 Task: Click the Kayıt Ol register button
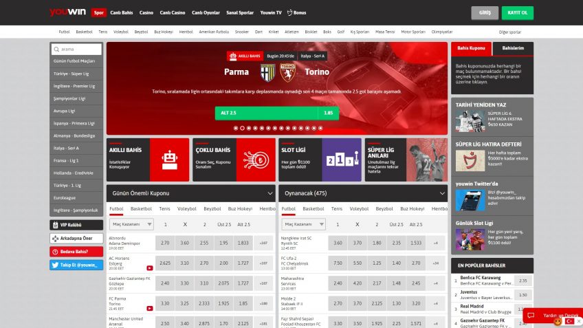tap(518, 12)
